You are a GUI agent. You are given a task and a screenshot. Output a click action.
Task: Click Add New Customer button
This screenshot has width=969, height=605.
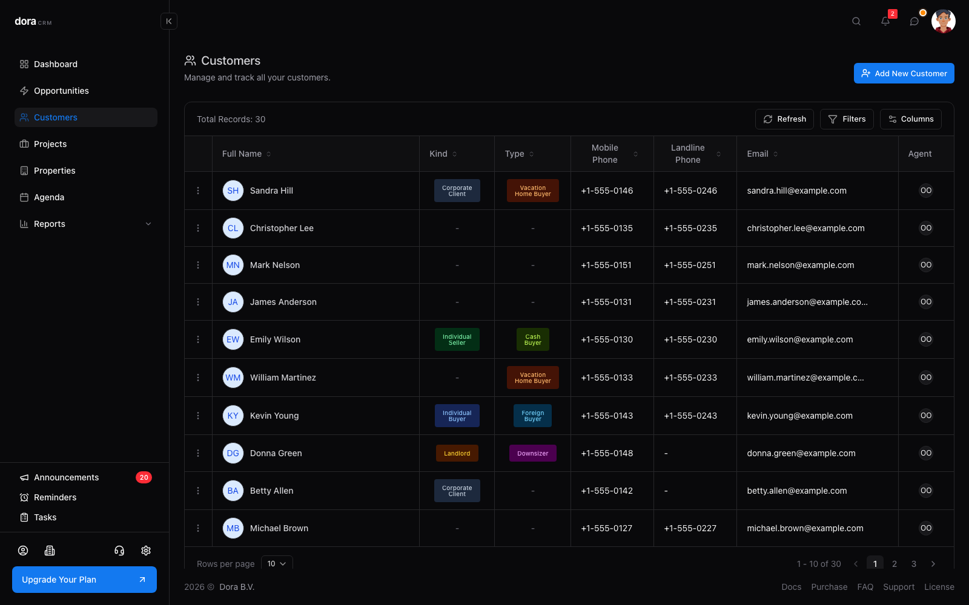(x=904, y=73)
